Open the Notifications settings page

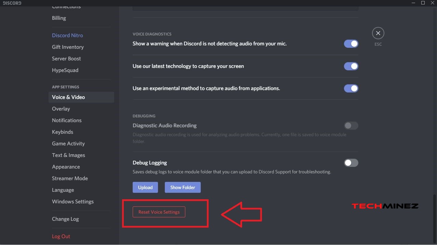[66, 120]
